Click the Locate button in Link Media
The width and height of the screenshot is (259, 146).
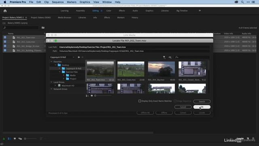(202, 113)
